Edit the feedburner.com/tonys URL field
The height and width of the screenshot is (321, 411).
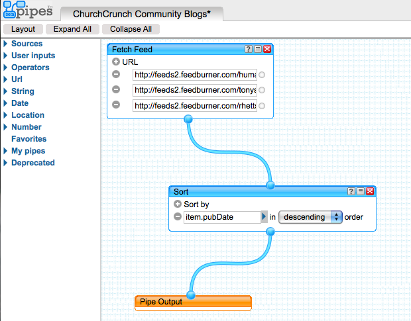coord(195,90)
